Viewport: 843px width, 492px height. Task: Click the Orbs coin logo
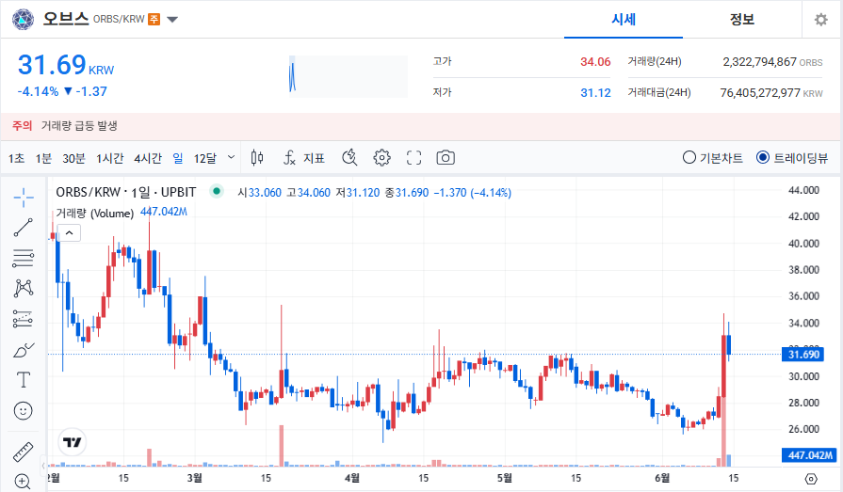point(24,20)
